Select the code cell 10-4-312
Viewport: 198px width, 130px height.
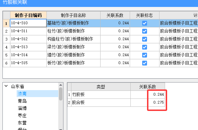click(28, 39)
